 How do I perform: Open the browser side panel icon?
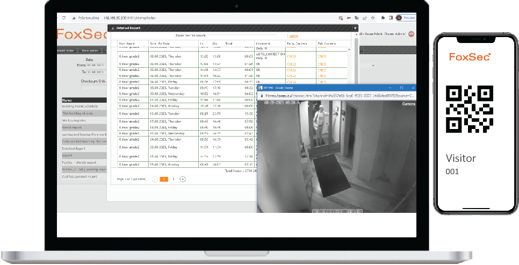[x=391, y=18]
